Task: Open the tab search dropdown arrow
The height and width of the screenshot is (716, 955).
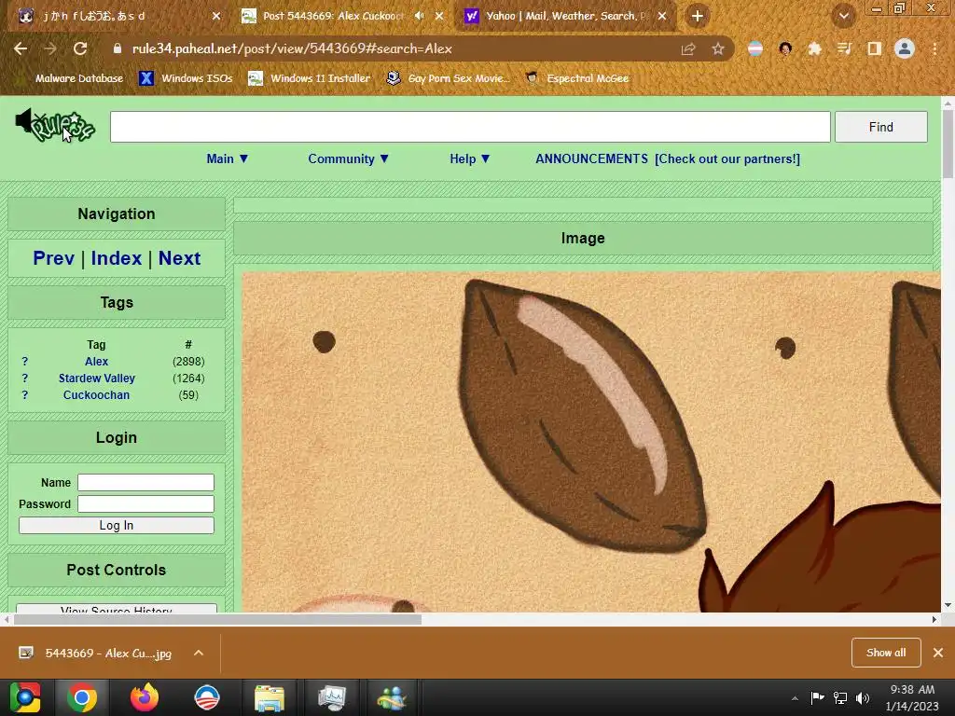Action: coord(844,16)
